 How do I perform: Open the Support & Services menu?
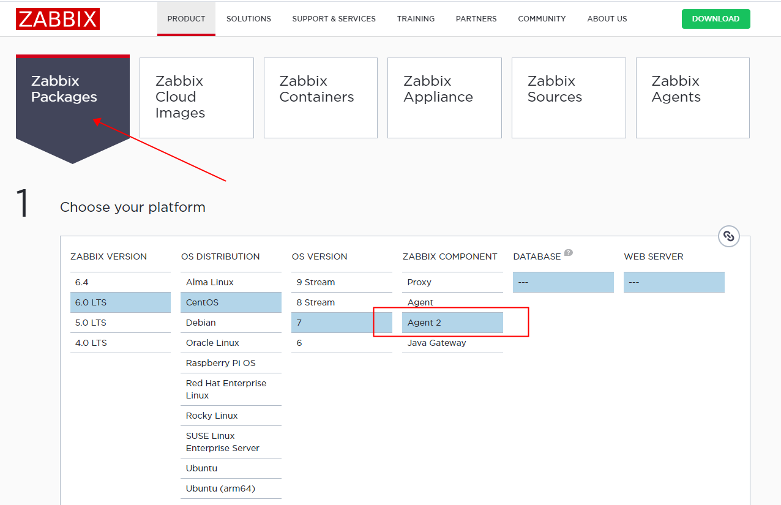[x=334, y=19]
